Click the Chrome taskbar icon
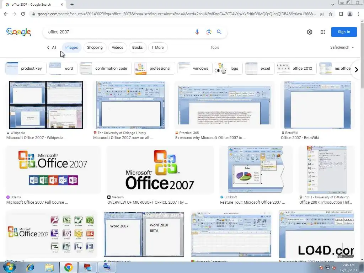Screen dimensions: 364x273 point(68,267)
